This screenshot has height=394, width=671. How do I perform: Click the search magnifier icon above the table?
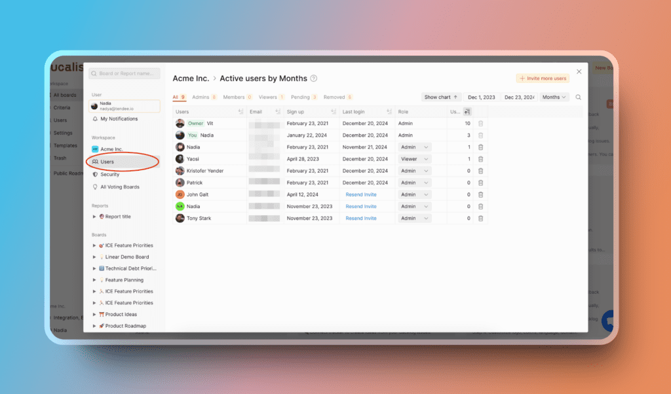(578, 98)
